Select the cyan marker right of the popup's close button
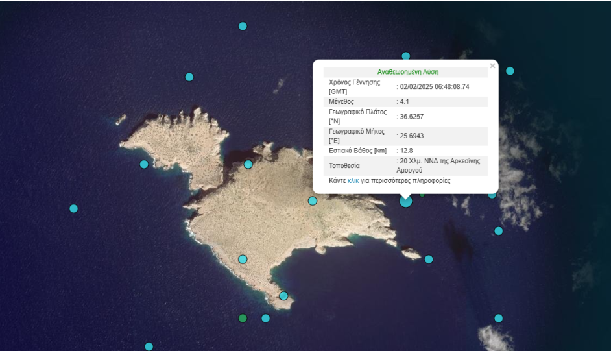Image resolution: width=611 pixels, height=351 pixels. tap(510, 71)
